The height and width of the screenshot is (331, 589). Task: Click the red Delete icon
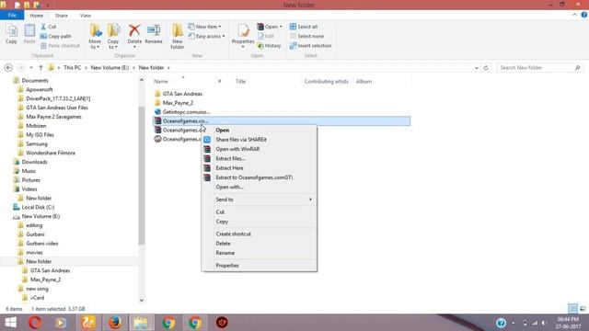[x=134, y=30]
